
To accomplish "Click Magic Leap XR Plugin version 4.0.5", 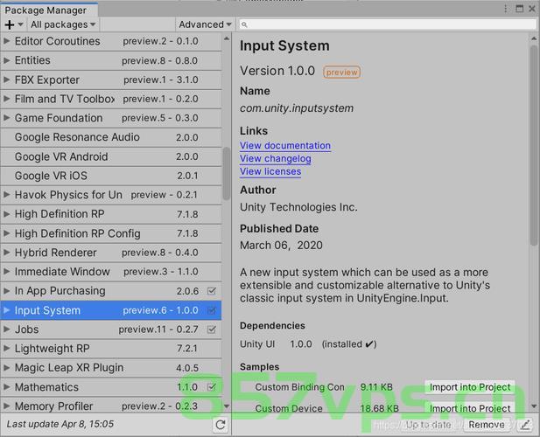I will coord(187,368).
